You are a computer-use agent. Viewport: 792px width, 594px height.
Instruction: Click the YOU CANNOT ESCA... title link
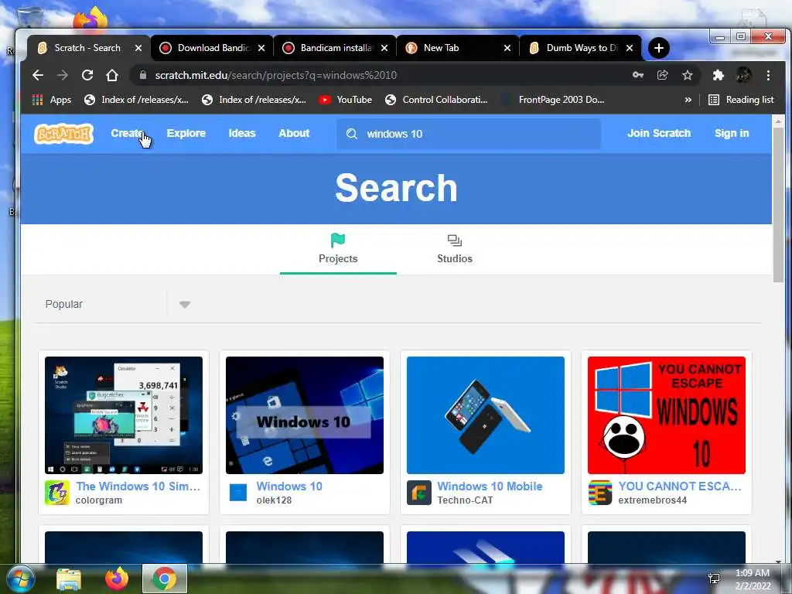pos(680,486)
